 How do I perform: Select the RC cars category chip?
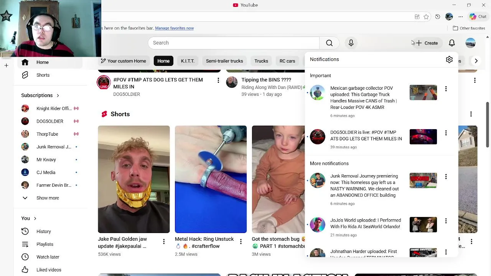287,61
